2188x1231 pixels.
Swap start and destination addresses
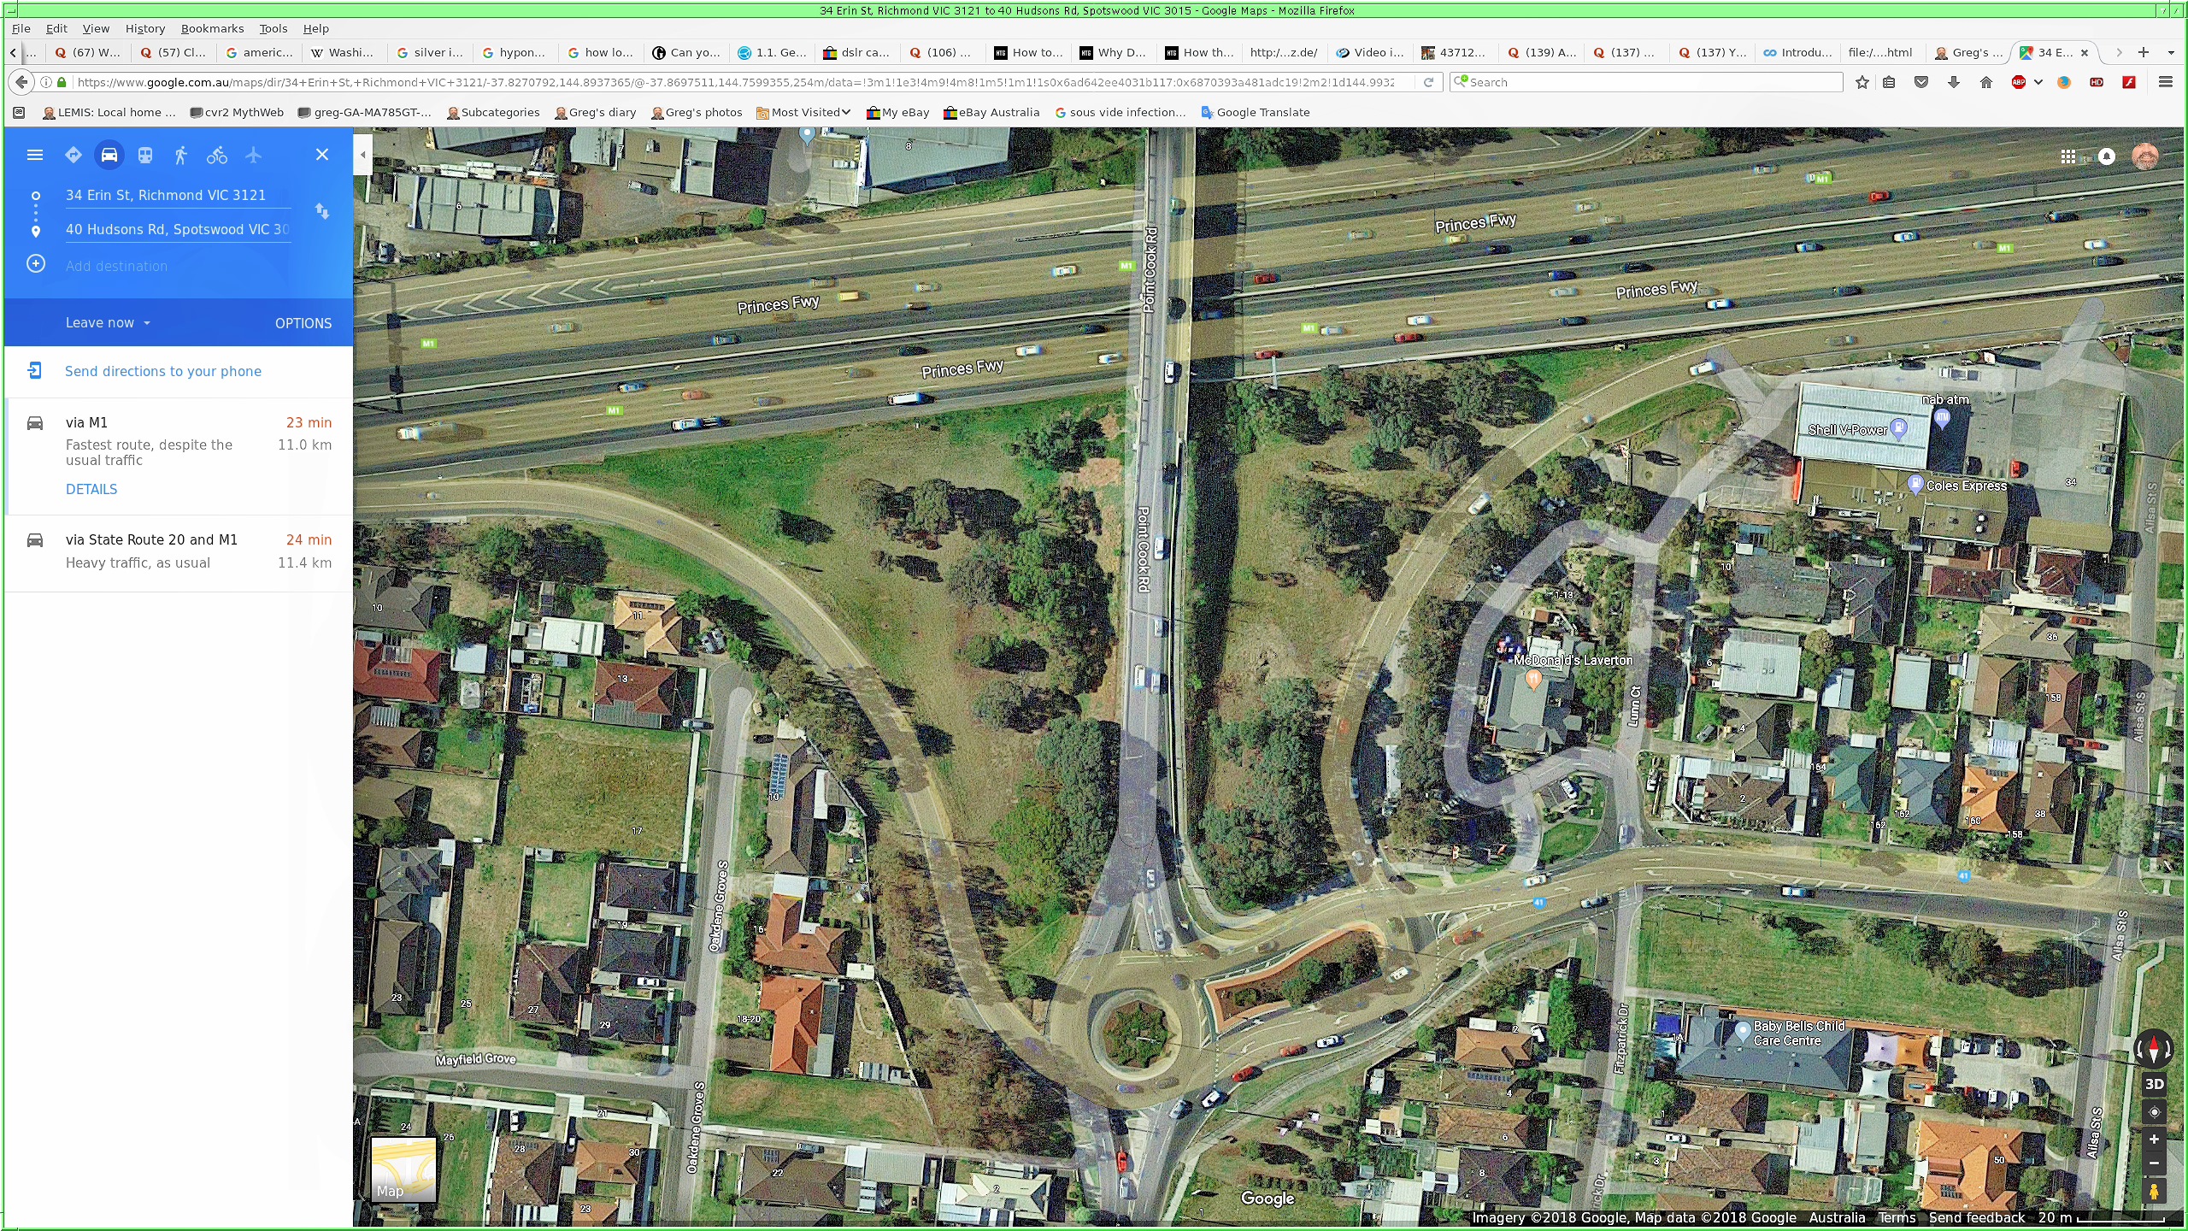tap(322, 211)
